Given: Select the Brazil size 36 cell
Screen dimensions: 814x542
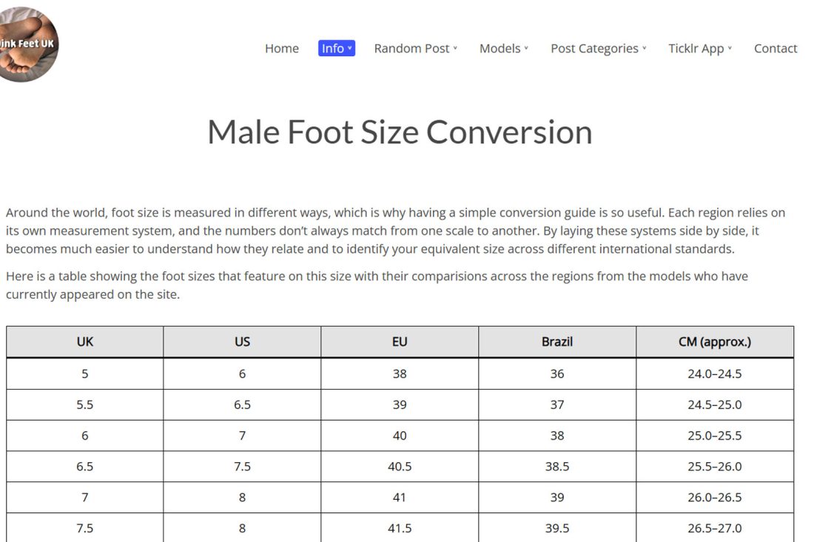Looking at the screenshot, I should [557, 374].
